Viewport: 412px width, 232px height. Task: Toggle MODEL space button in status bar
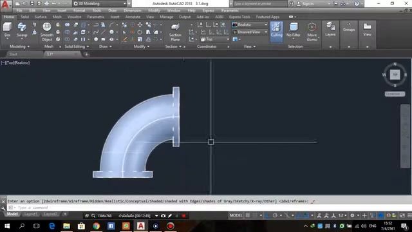[236, 215]
